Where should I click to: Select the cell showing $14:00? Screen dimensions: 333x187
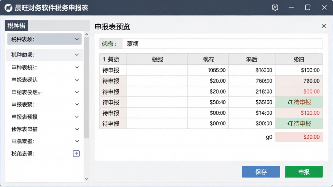[252, 113]
